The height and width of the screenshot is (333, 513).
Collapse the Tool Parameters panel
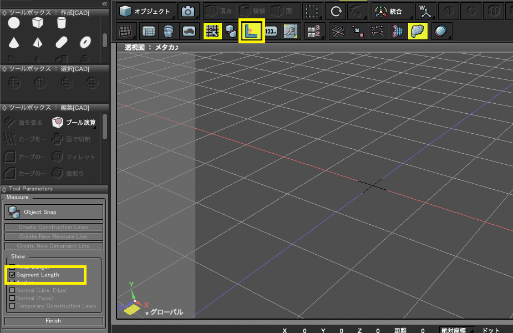coord(4,189)
